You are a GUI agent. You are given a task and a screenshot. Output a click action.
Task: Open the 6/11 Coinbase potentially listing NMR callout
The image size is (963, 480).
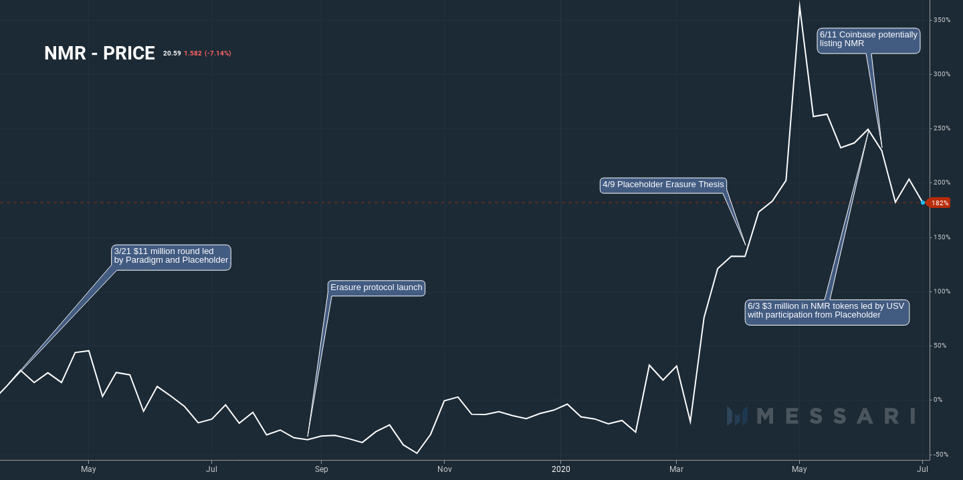pyautogui.click(x=869, y=41)
